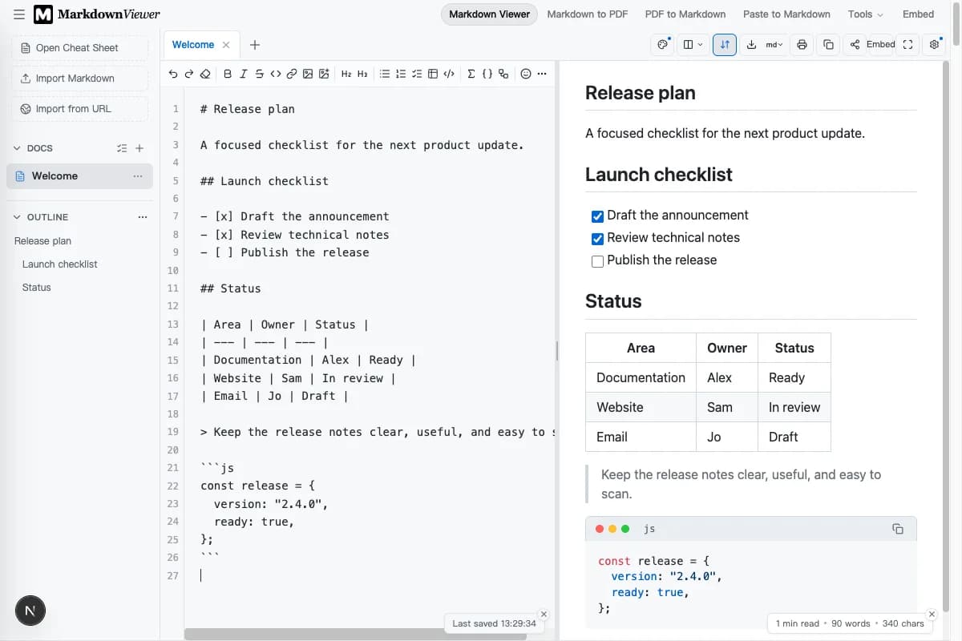This screenshot has width=962, height=641.
Task: Click the multi-select checklist icon in DOCS
Action: point(122,148)
